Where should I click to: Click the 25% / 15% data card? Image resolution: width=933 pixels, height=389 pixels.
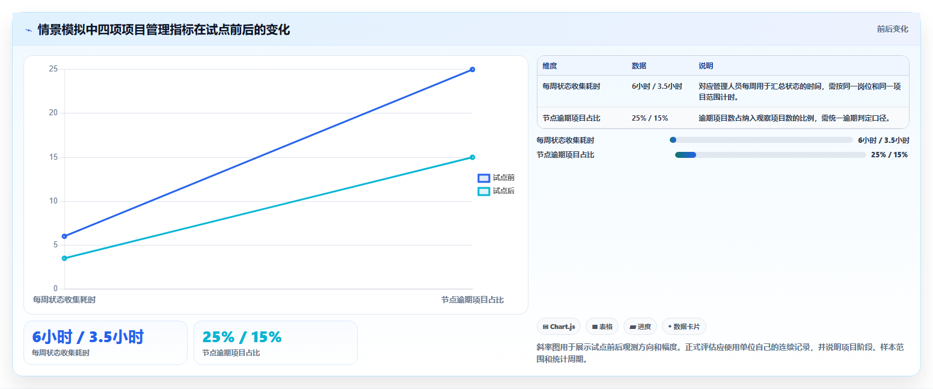pyautogui.click(x=275, y=343)
